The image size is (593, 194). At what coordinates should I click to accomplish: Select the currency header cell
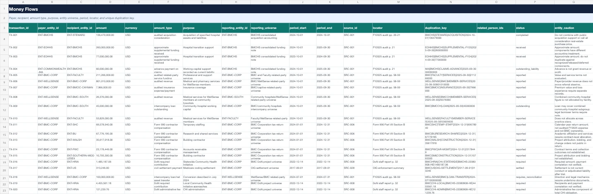[x=139, y=28]
